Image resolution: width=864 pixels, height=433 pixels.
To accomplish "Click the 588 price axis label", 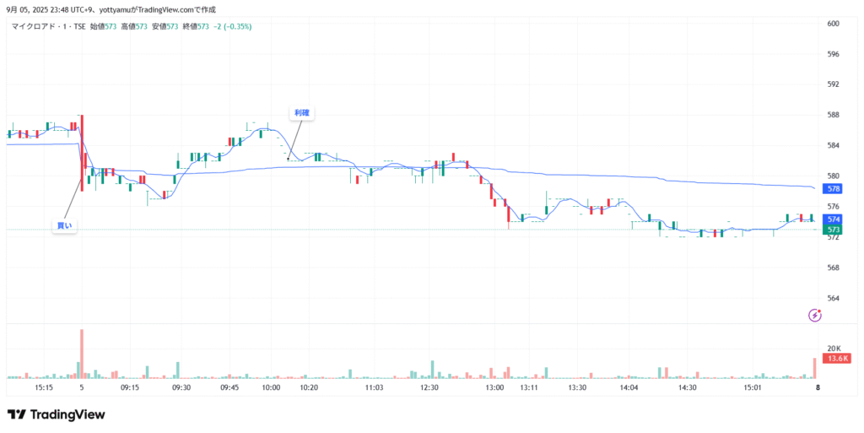I will [834, 115].
